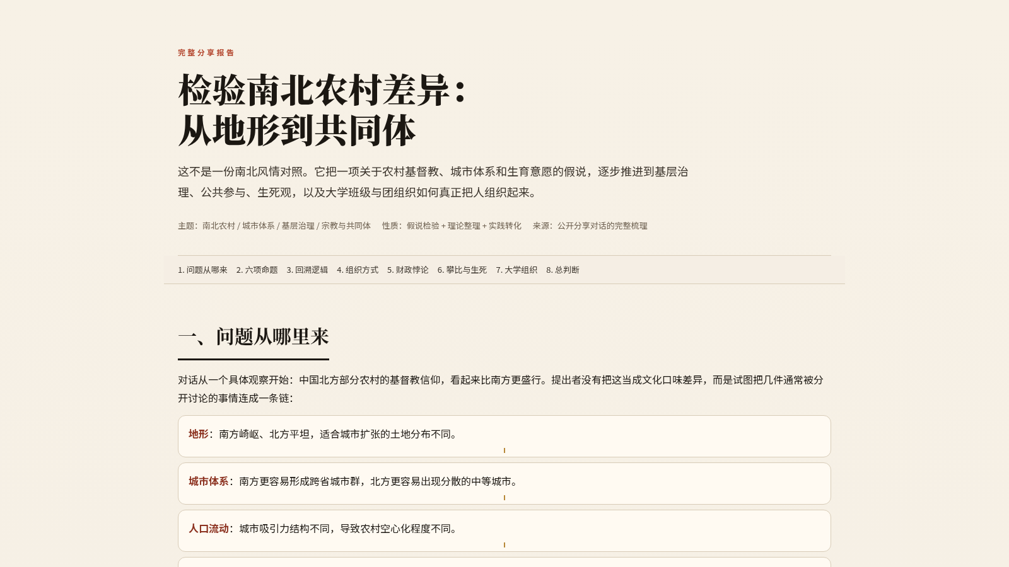Click 来源：公开分享对话的完整梳理 text
The width and height of the screenshot is (1009, 567).
click(590, 226)
